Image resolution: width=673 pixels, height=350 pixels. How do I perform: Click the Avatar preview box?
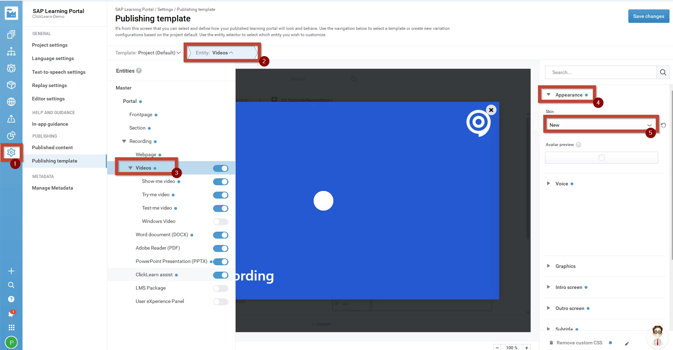click(x=602, y=158)
